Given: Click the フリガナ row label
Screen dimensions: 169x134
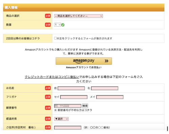Looking at the screenshot, I should point(11,97).
